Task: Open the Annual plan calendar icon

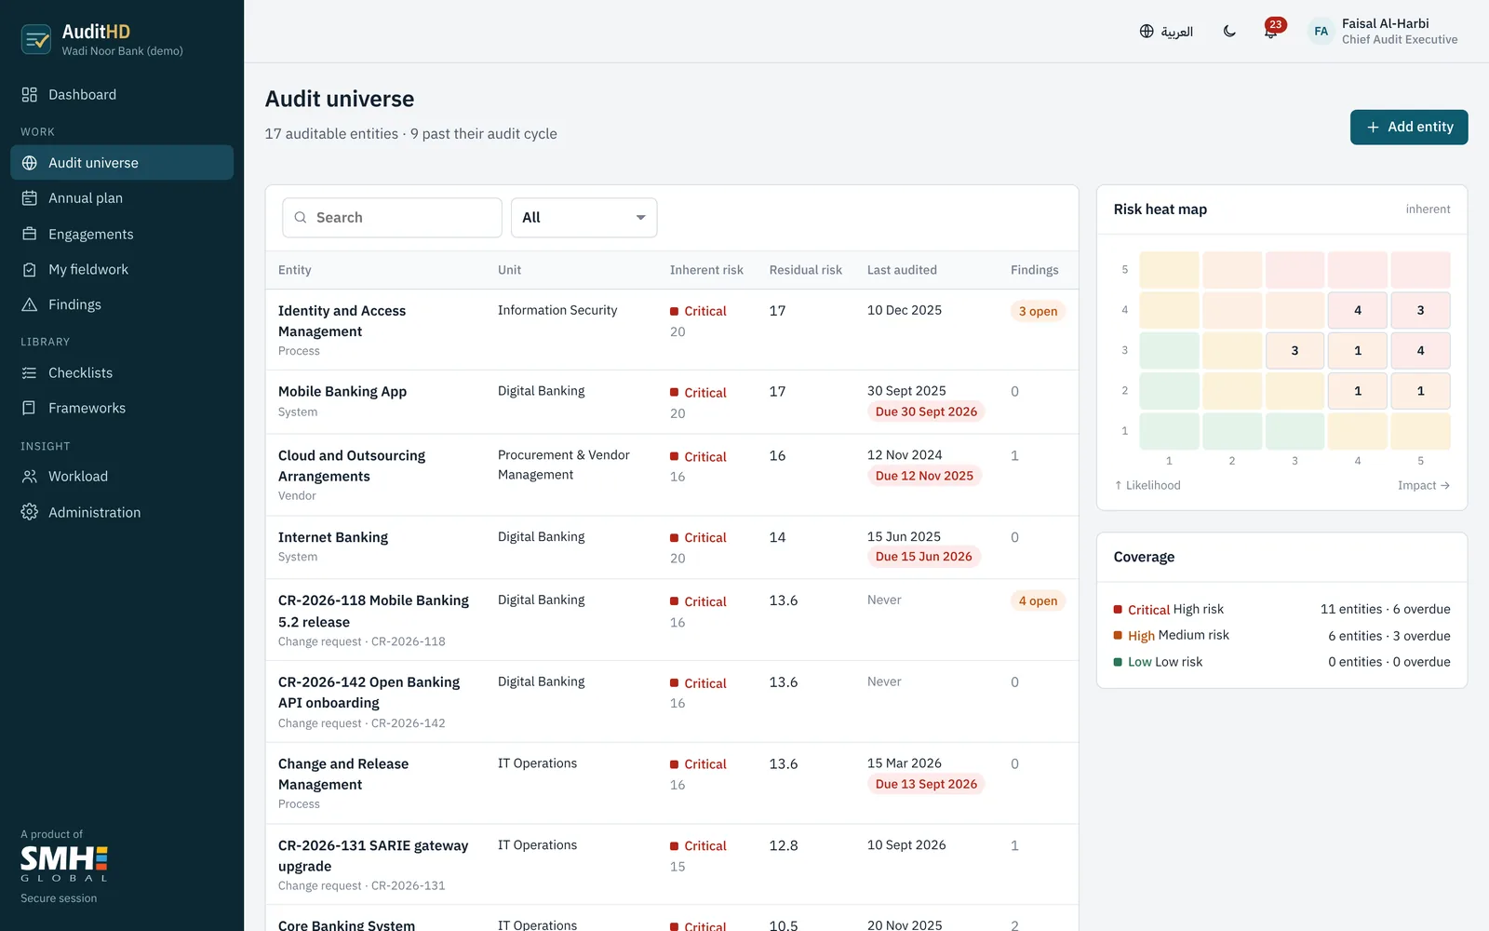Action: coord(30,198)
